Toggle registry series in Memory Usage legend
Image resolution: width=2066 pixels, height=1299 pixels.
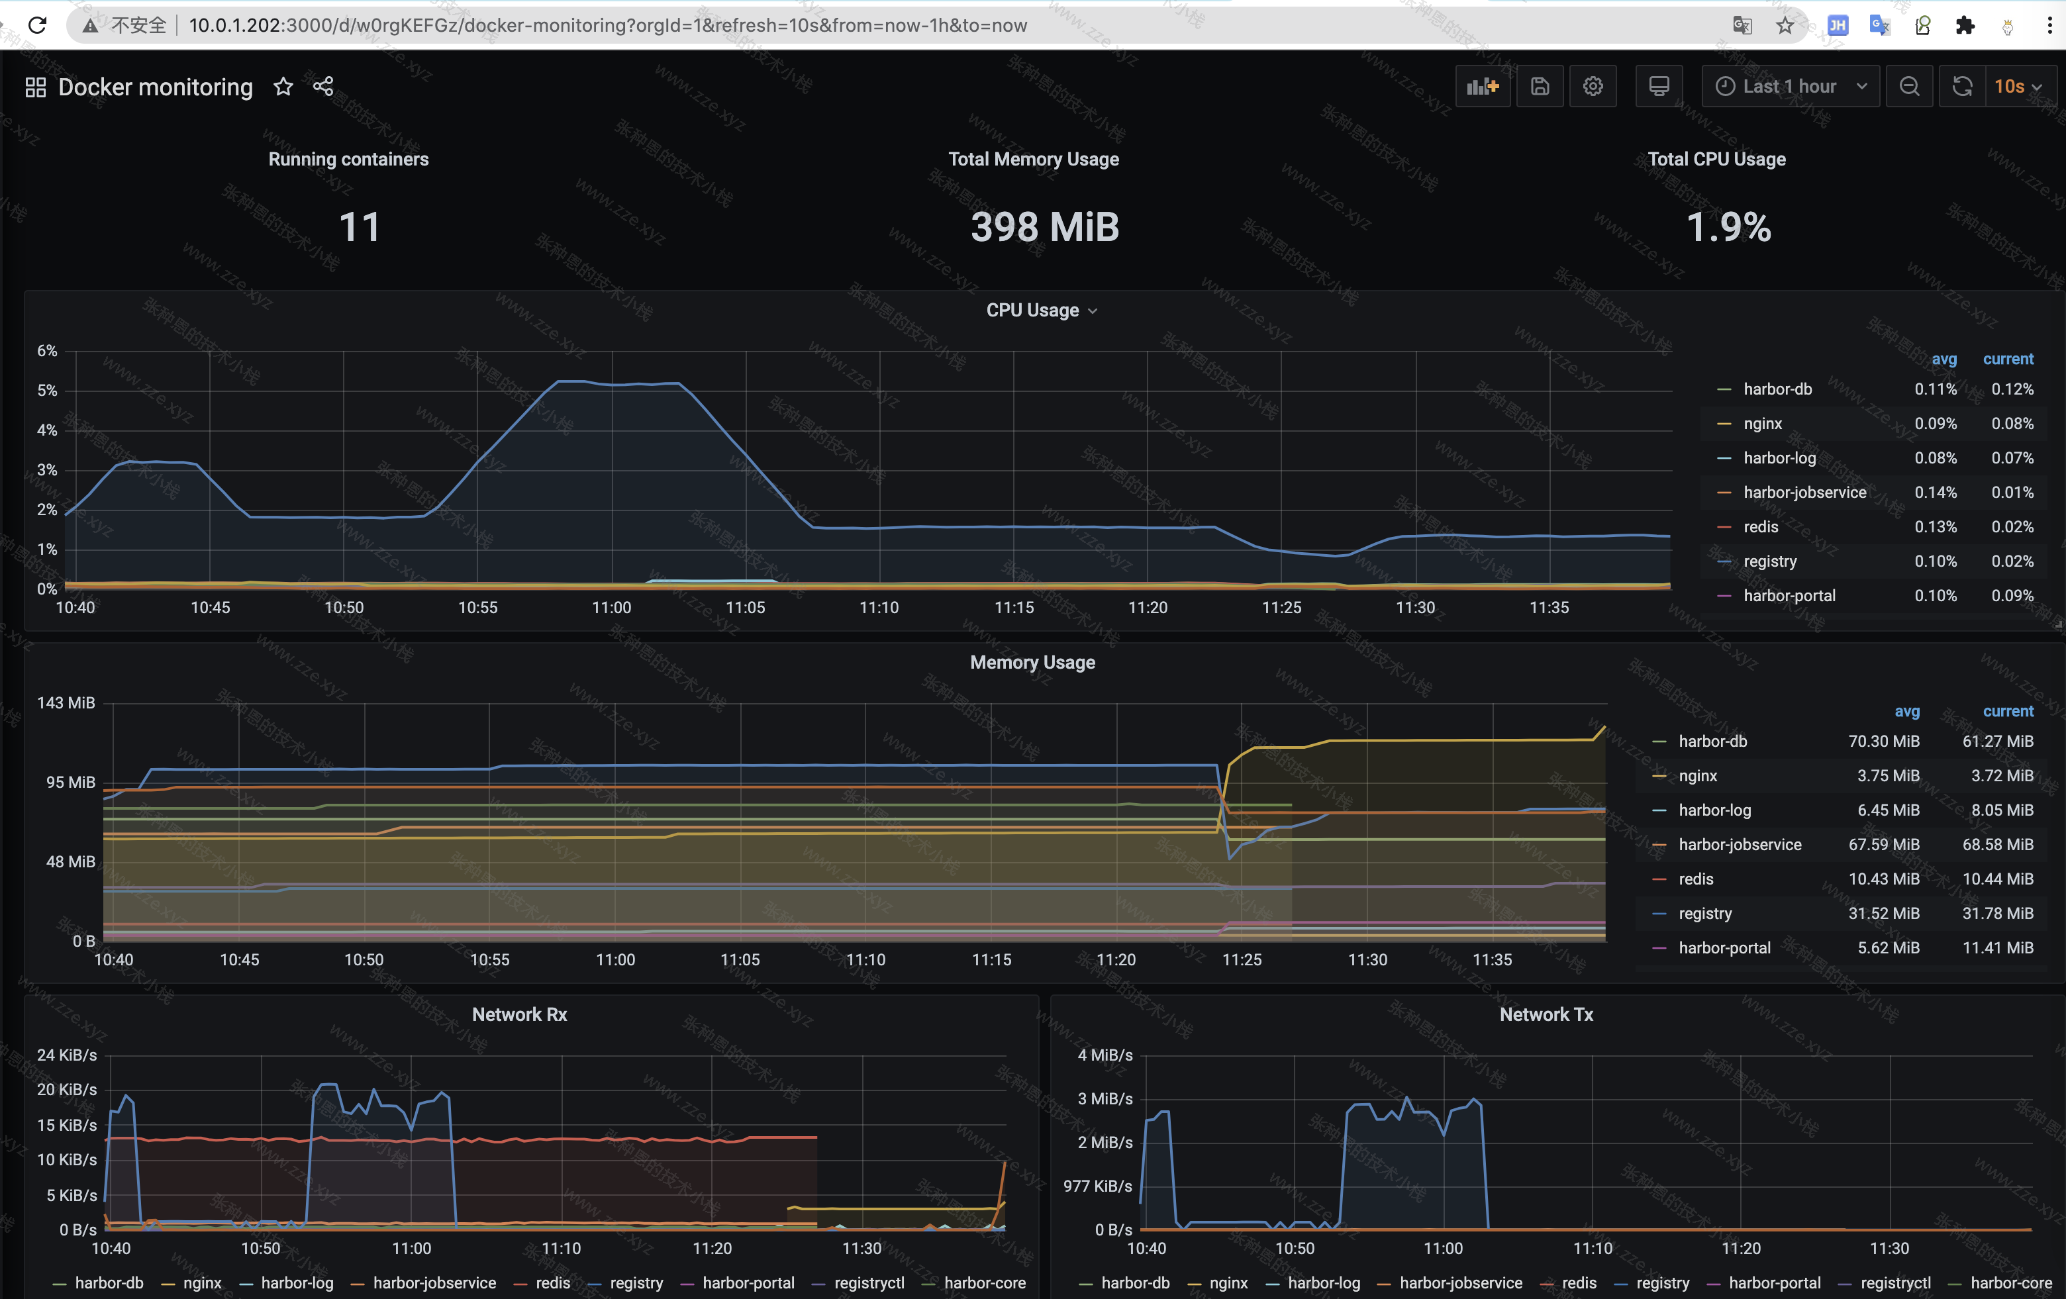point(1705,914)
